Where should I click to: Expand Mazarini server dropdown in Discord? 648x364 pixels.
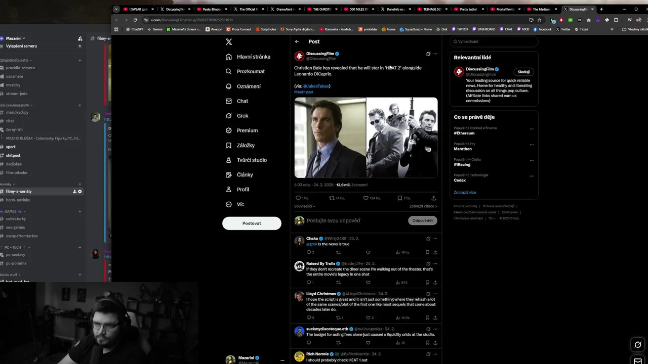(15, 38)
